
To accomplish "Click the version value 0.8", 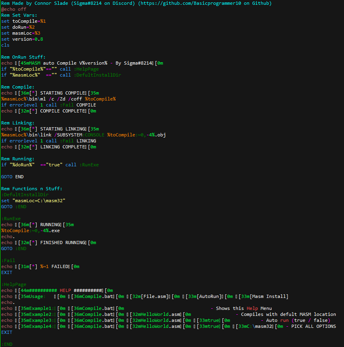I will click(x=39, y=39).
